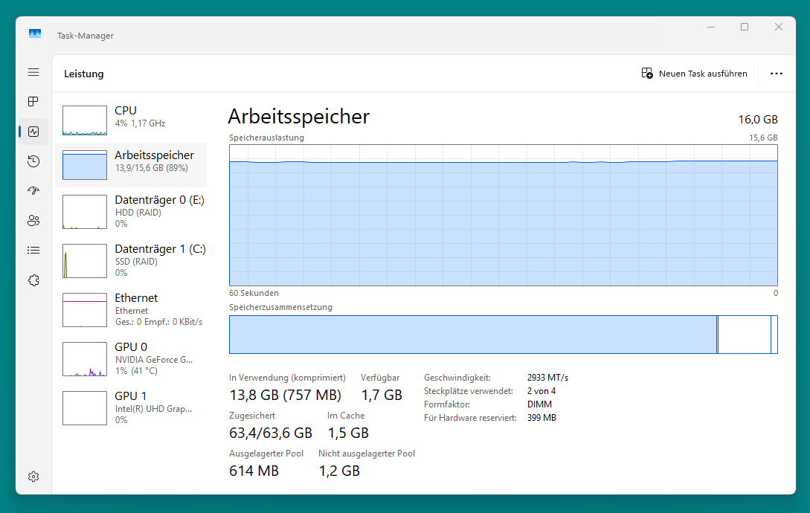Click the Speicherauslastung usage graph
Screen dimensions: 810x513
(x=503, y=215)
